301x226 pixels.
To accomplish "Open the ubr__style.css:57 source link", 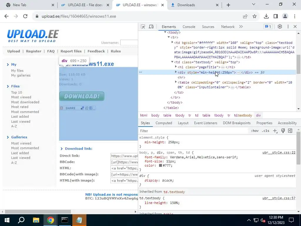I will coord(279,198).
